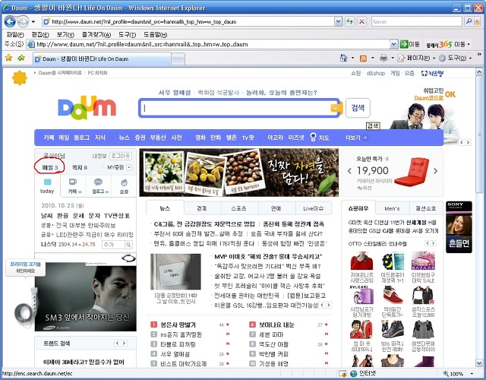
Task: Click the next arrow on 오늘만 특가 deal
Action: pyautogui.click(x=435, y=170)
